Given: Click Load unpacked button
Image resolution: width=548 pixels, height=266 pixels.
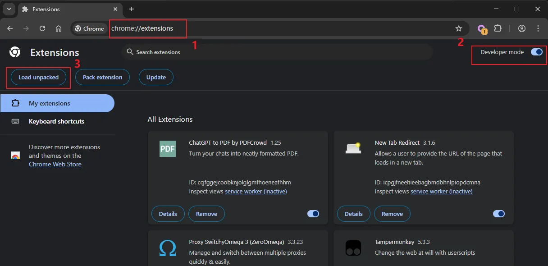Looking at the screenshot, I should pyautogui.click(x=38, y=77).
